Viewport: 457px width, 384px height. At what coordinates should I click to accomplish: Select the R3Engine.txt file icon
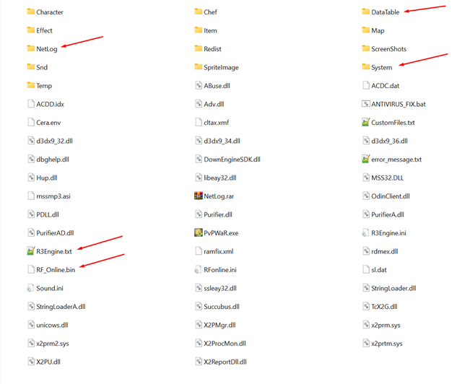tap(31, 251)
